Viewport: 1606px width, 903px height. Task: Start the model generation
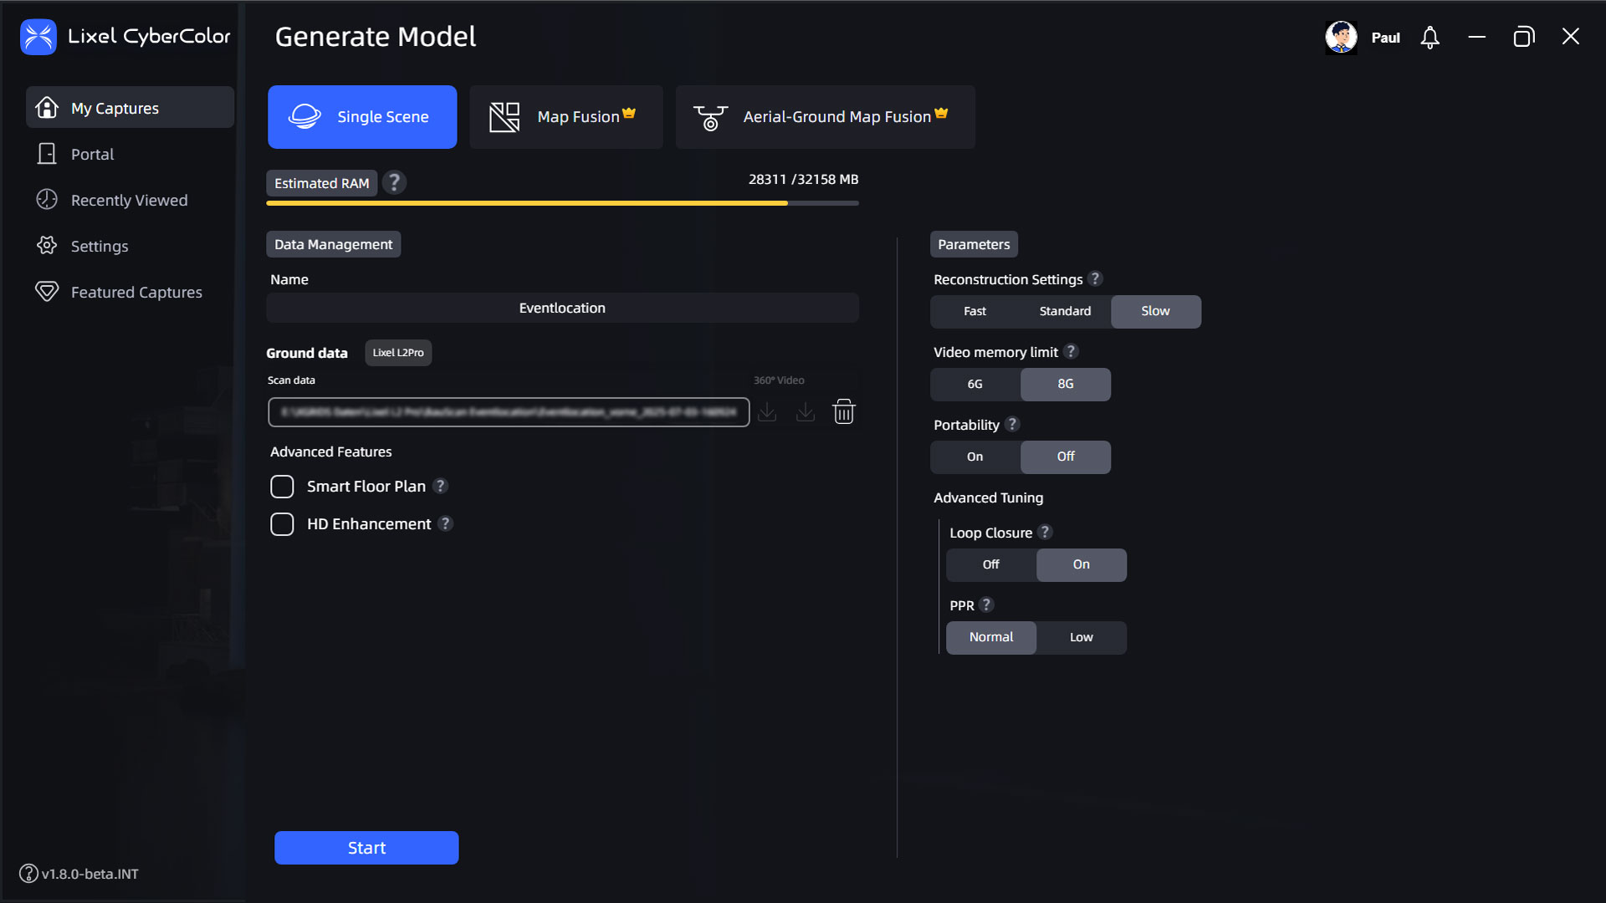point(366,848)
